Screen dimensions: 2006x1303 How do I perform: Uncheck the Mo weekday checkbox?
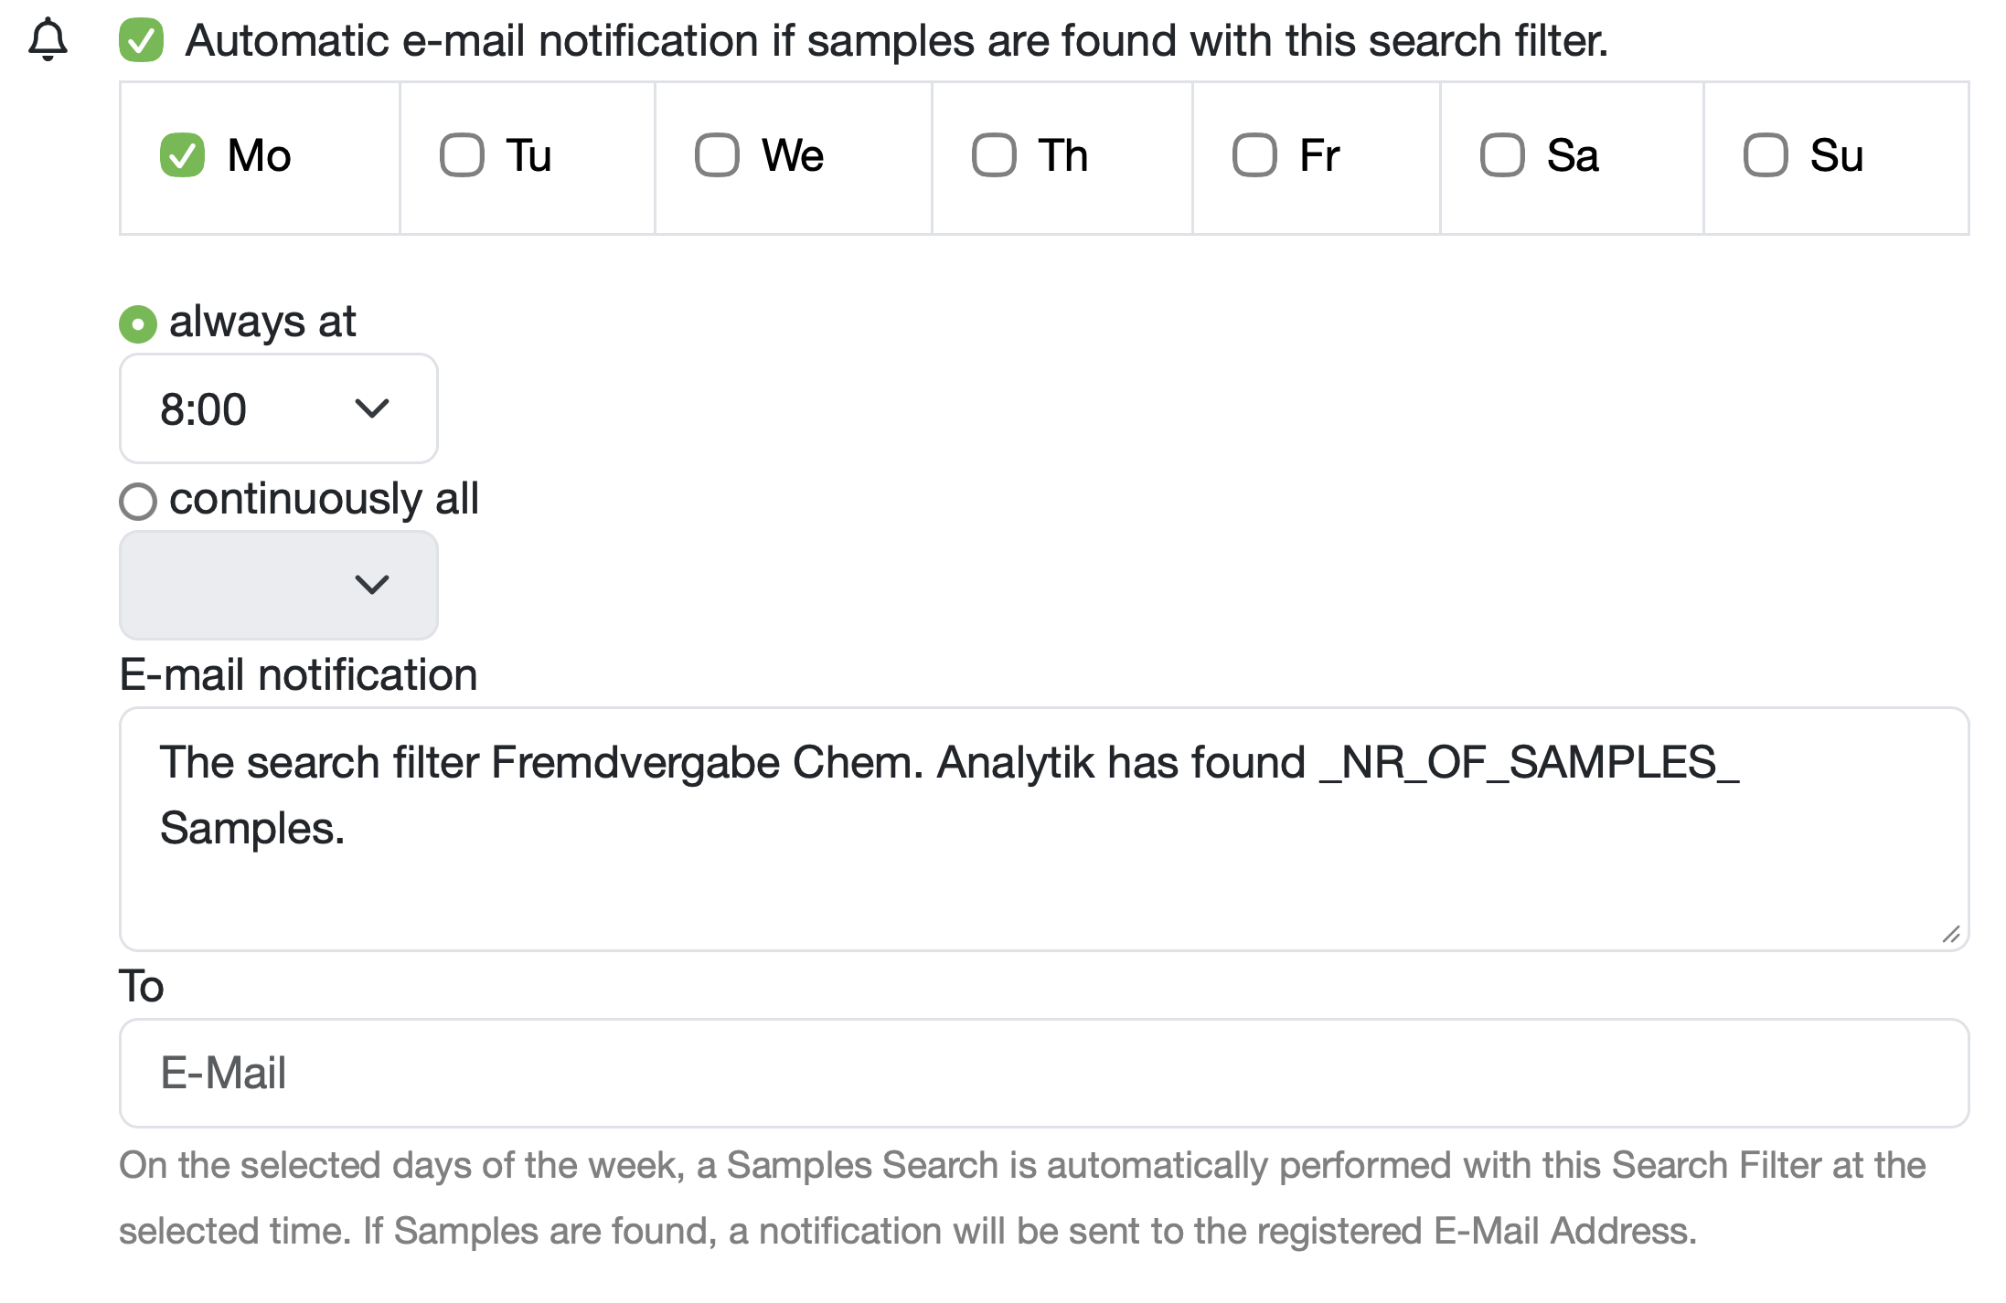pyautogui.click(x=182, y=155)
